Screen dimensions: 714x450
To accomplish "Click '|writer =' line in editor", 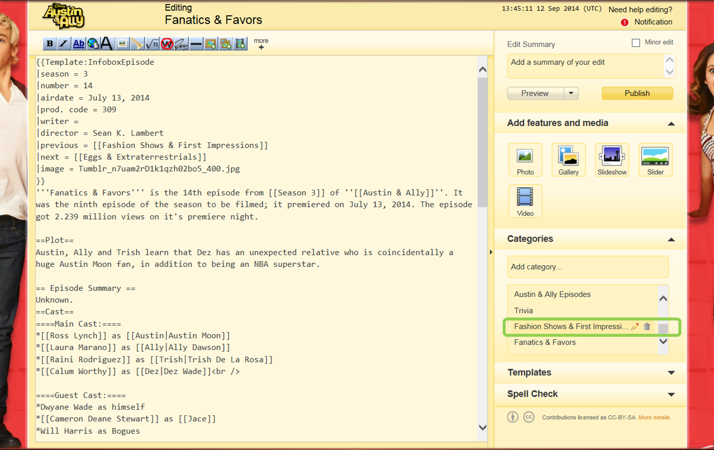I will click(57, 121).
